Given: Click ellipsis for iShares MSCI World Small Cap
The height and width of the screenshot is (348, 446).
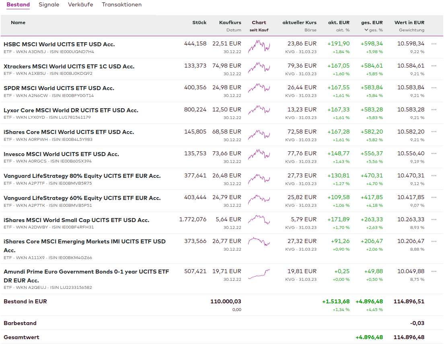Looking at the screenshot, I should coord(434,220).
